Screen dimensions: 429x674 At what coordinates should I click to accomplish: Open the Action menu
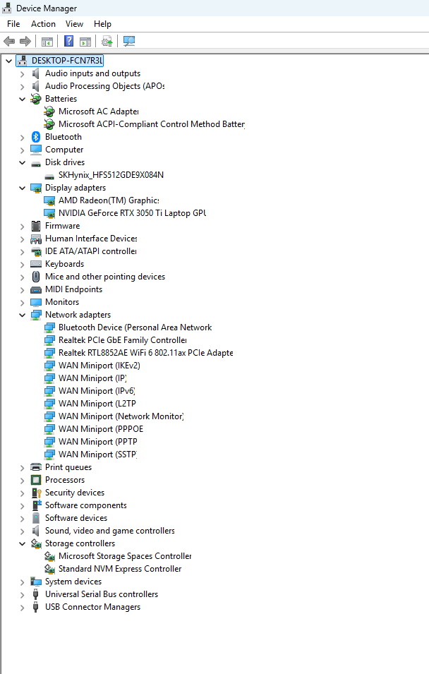[x=43, y=24]
